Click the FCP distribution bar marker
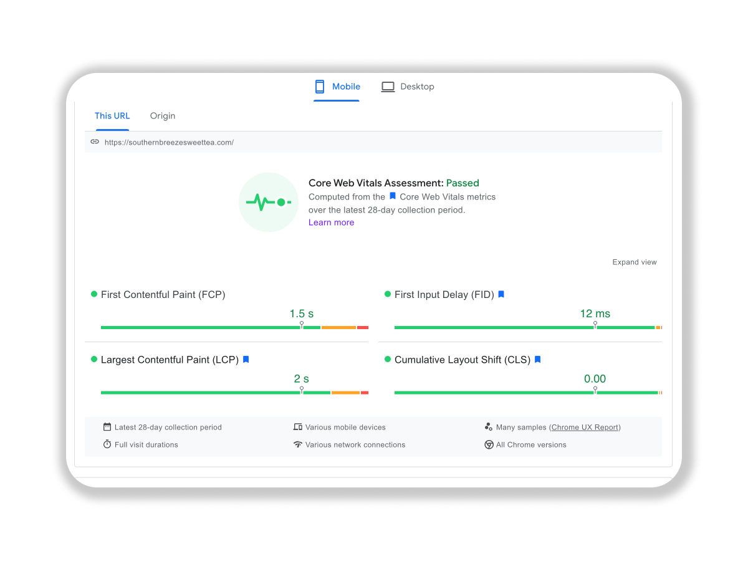The image size is (748, 561). point(302,325)
